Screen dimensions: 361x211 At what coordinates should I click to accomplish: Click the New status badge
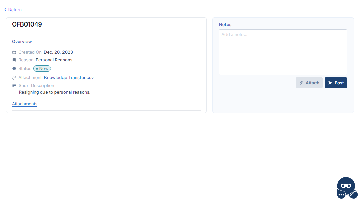(42, 68)
